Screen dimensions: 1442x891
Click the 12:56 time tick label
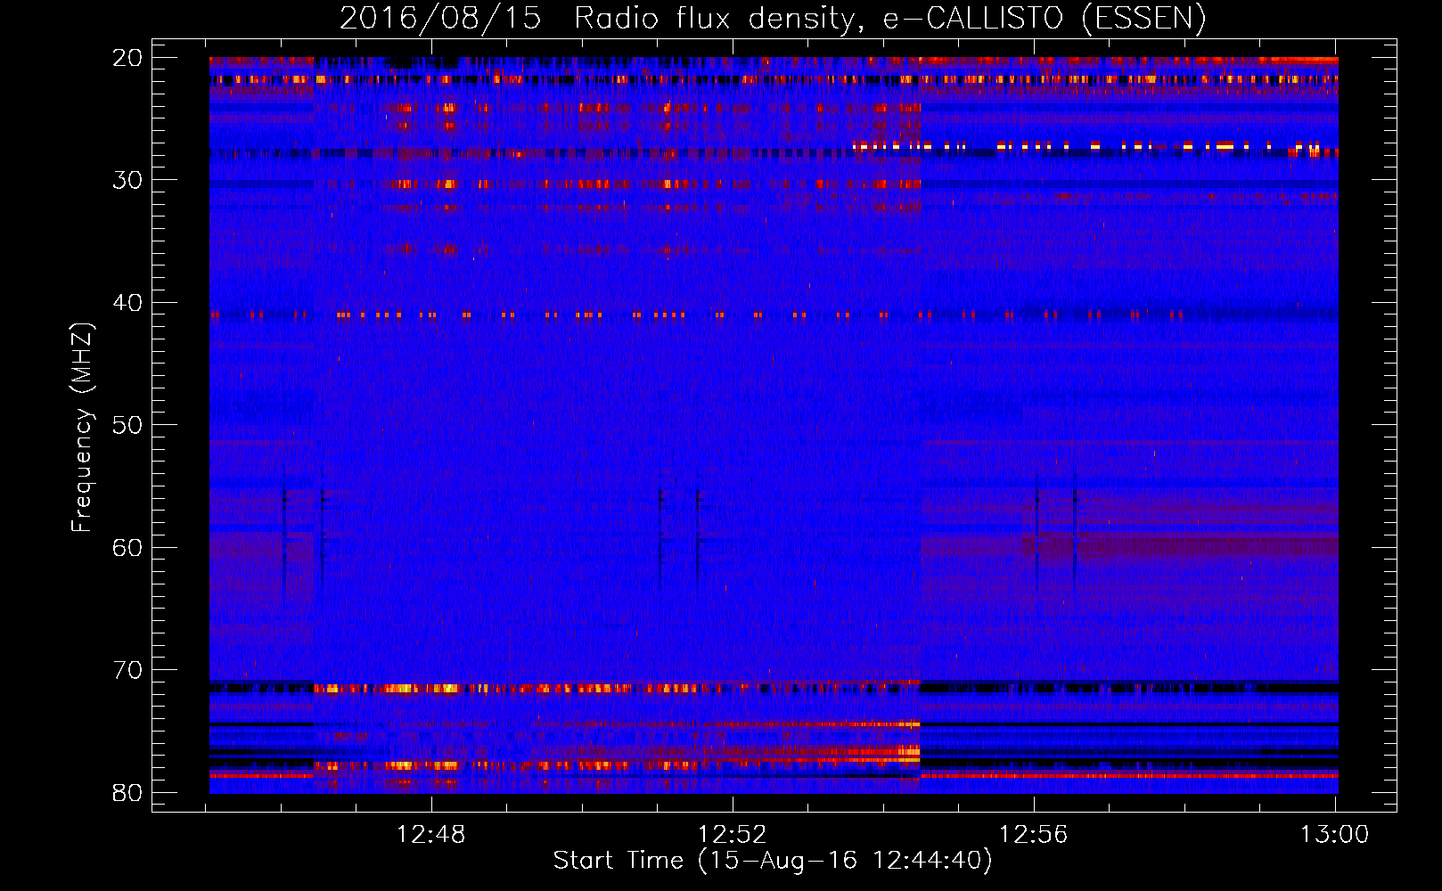click(1034, 835)
